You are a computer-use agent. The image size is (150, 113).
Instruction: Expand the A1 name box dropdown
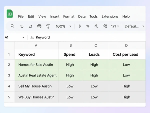tap(23, 37)
